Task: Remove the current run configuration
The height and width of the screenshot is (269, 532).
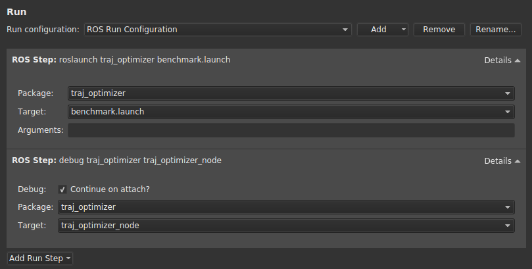Action: click(x=439, y=30)
